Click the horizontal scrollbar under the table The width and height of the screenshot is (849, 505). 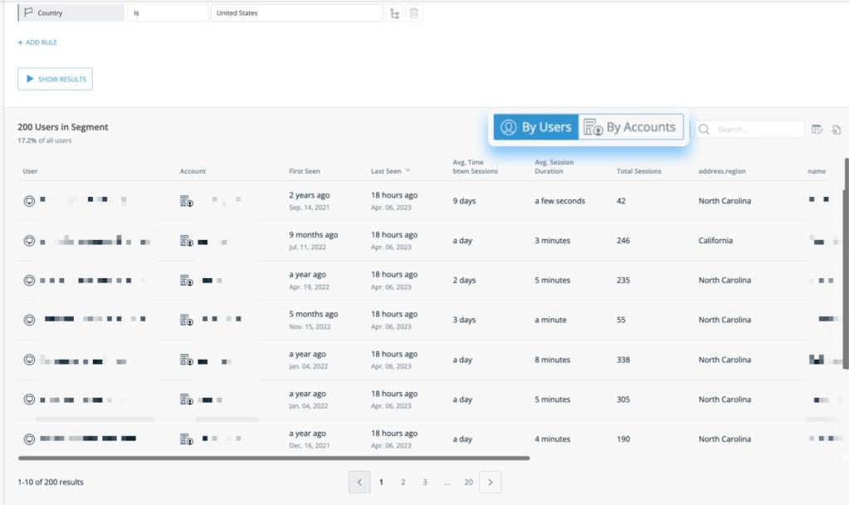coord(274,458)
